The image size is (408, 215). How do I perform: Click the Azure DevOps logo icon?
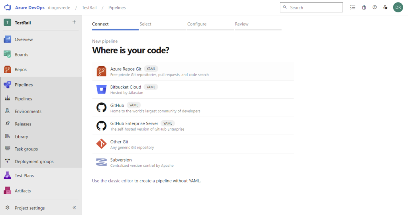[x=7, y=8]
